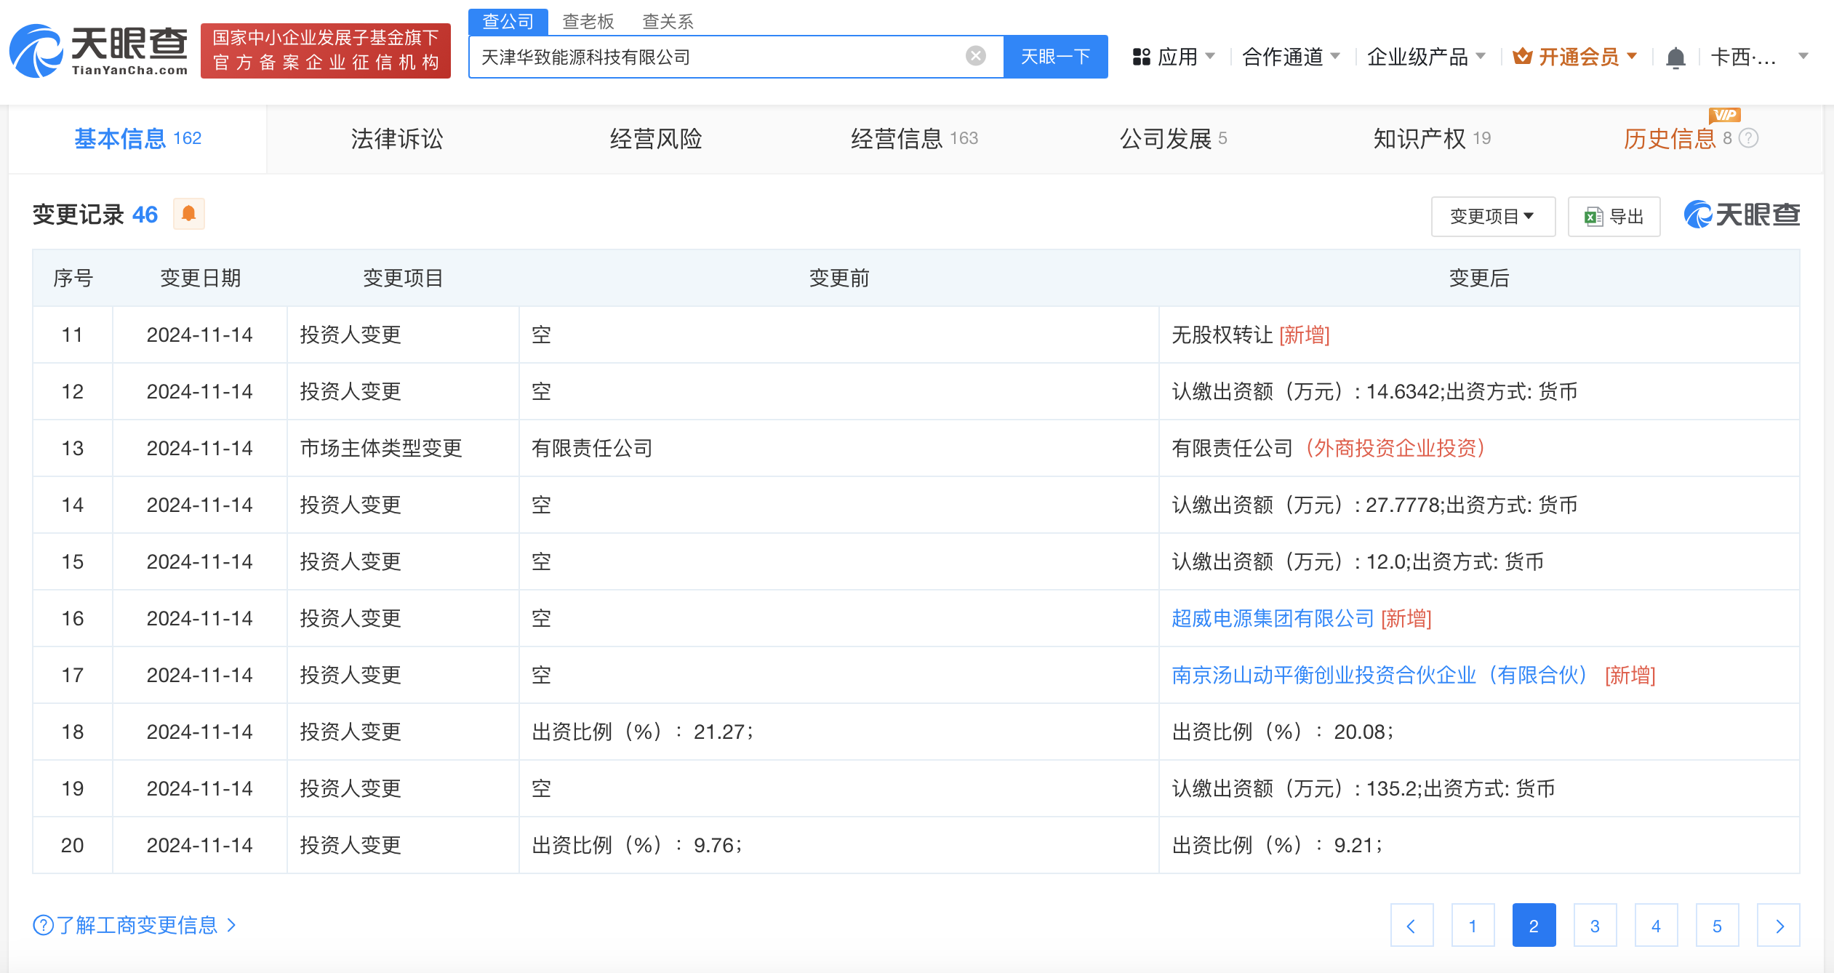
Task: Go to page 3 of change records
Action: point(1595,925)
